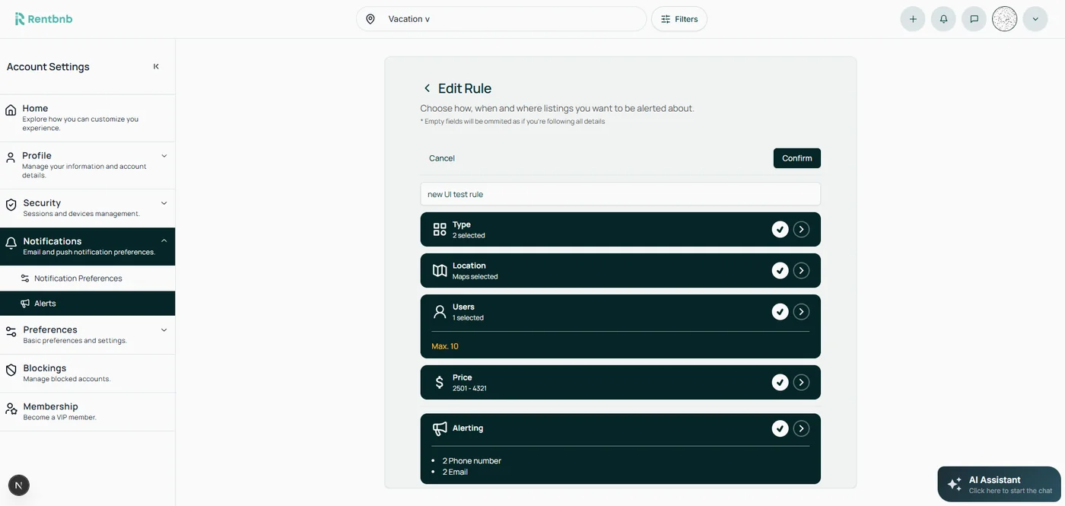
Task: Expand the Profile sidebar section
Action: (x=164, y=156)
